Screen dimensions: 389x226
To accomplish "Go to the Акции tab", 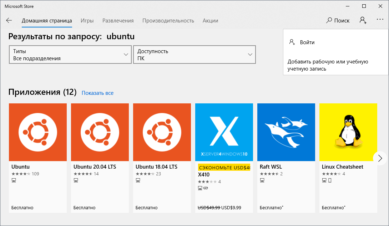I will coord(210,21).
